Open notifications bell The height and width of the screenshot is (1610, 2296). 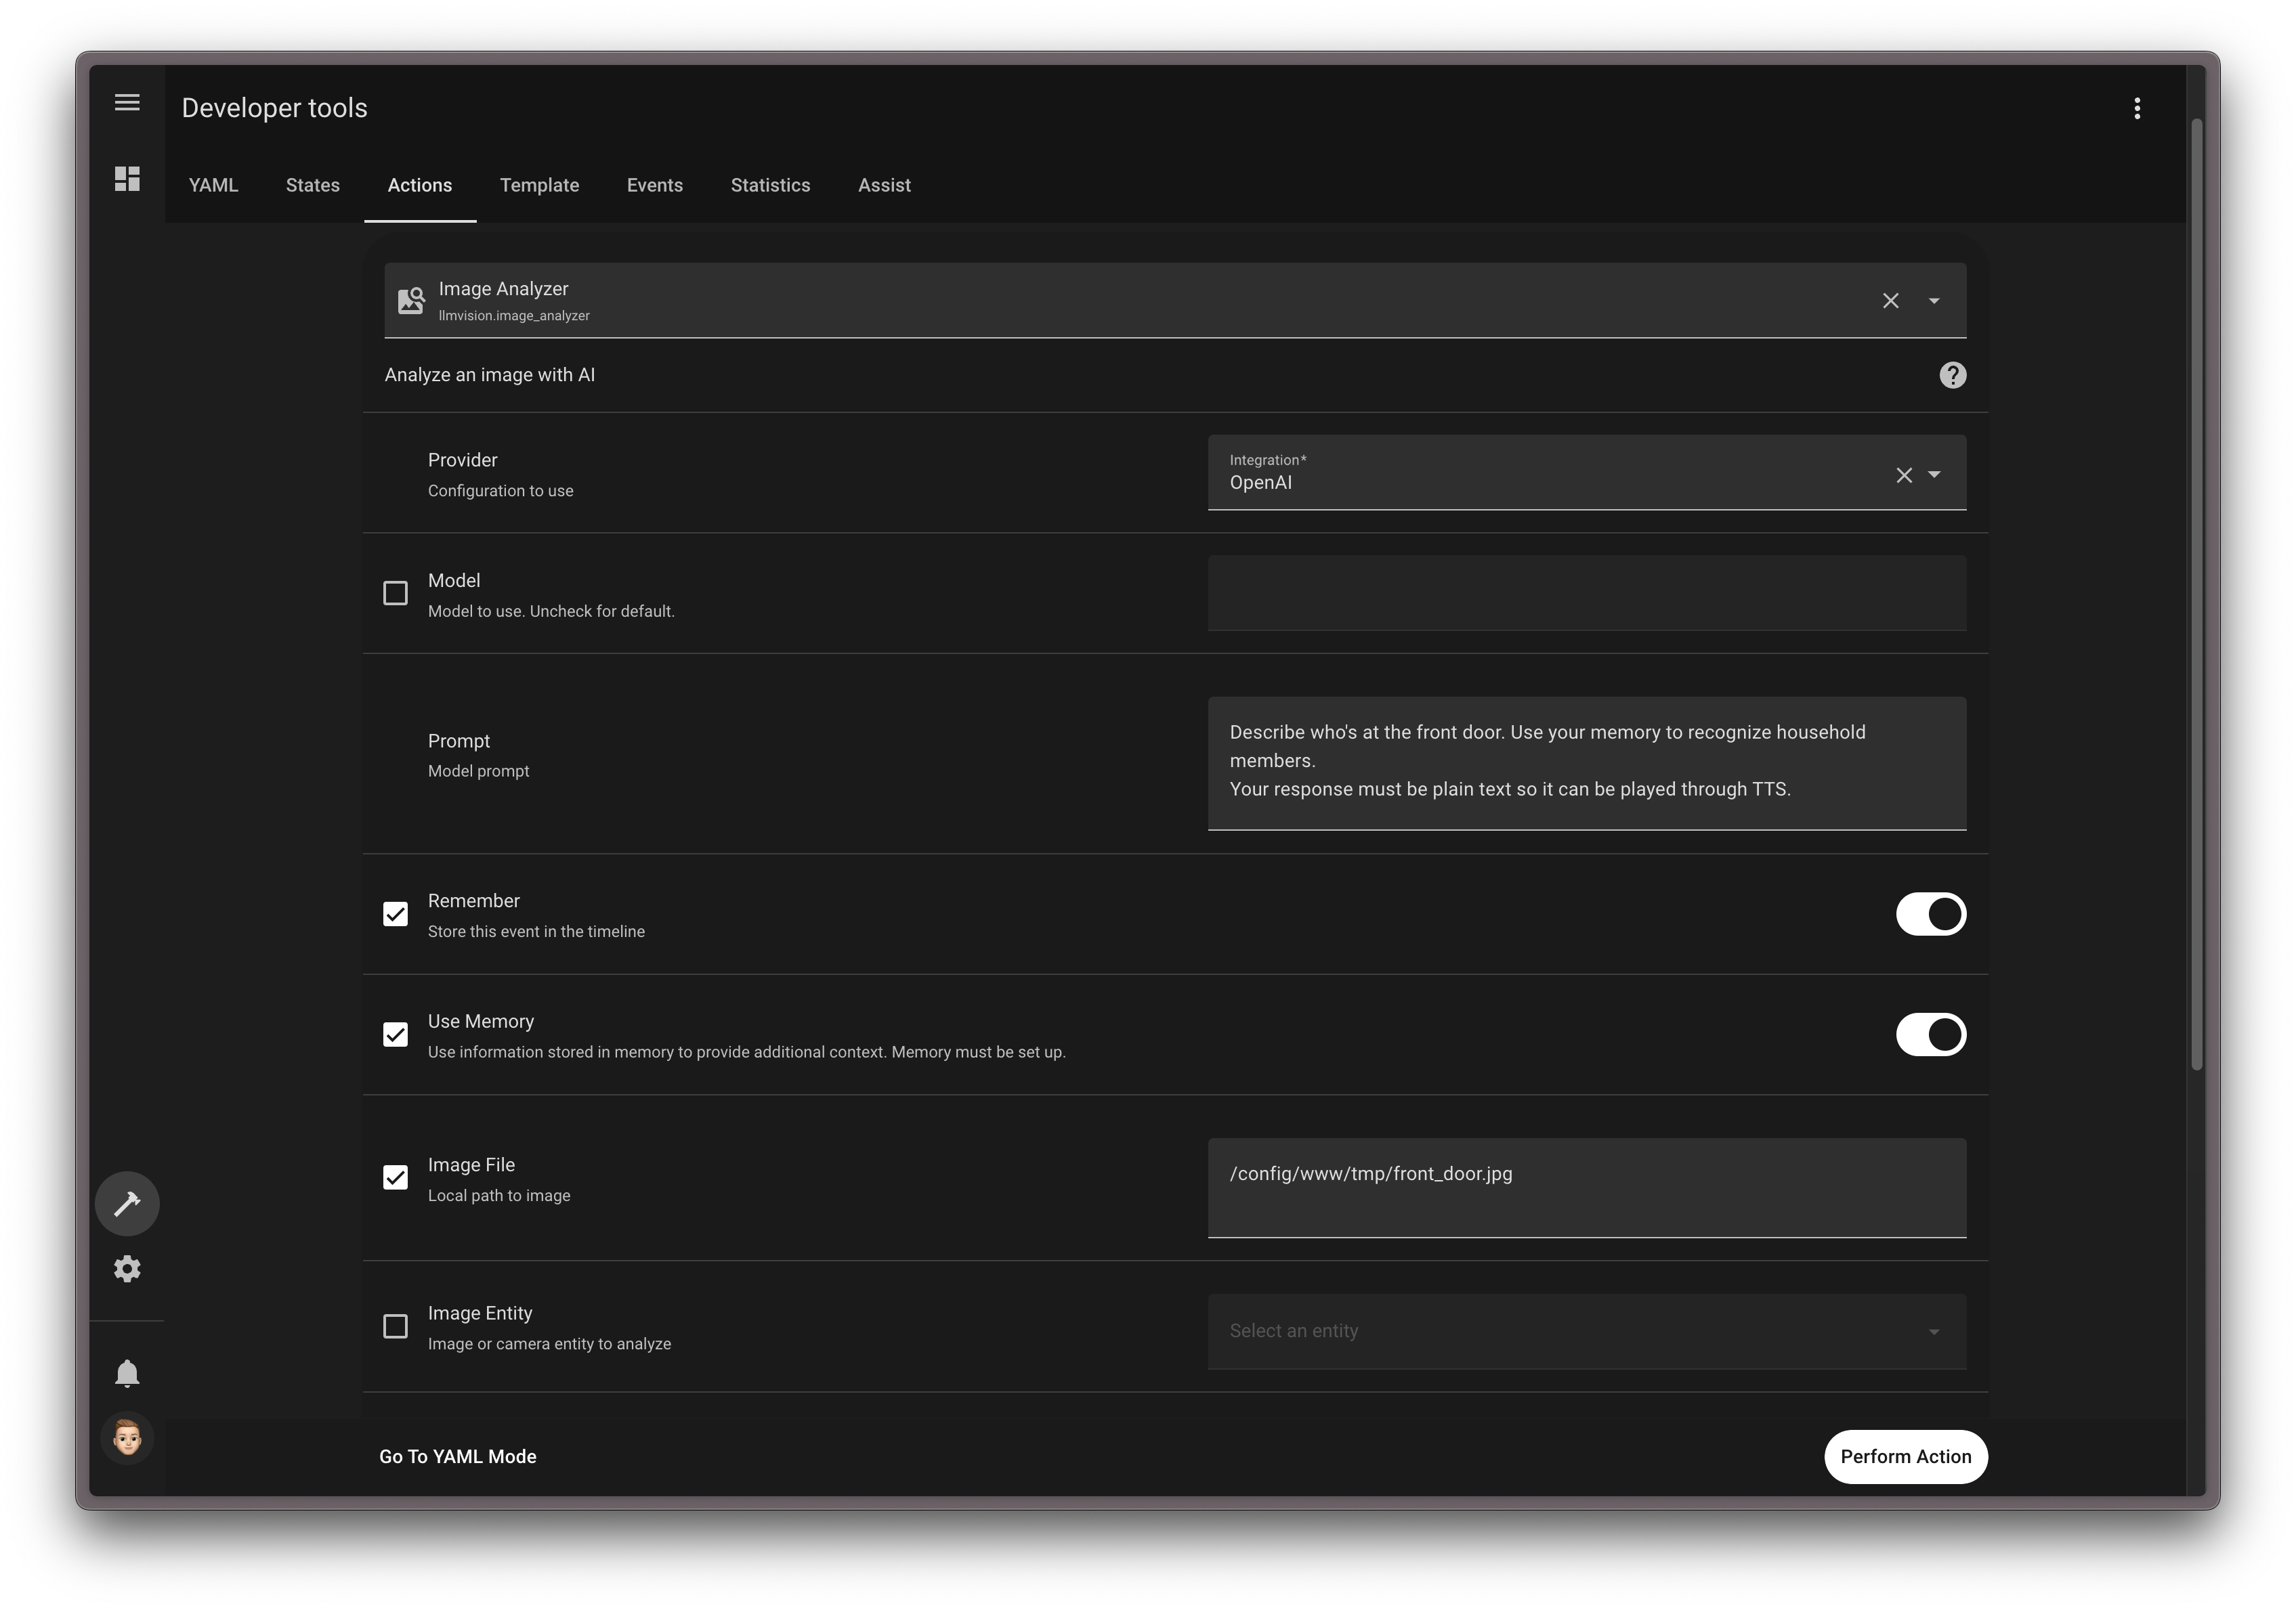pos(127,1373)
